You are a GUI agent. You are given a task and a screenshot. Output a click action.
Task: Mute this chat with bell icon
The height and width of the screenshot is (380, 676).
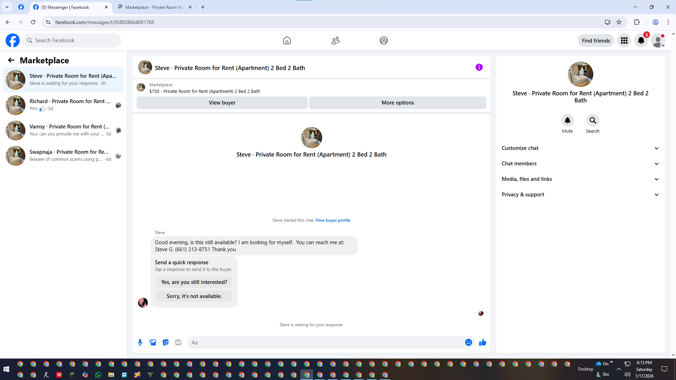click(x=567, y=121)
